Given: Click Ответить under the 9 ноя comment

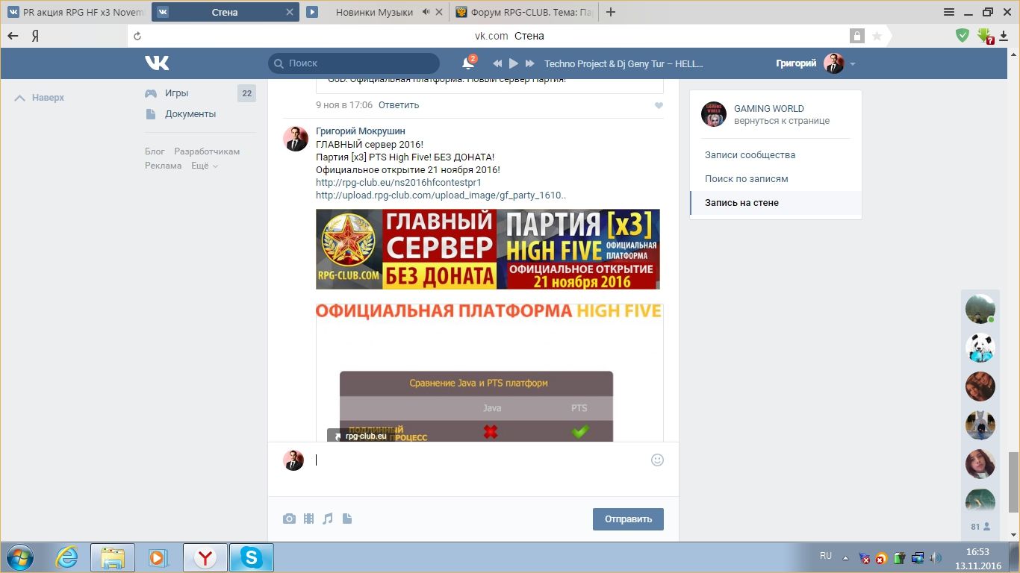Looking at the screenshot, I should (x=399, y=105).
